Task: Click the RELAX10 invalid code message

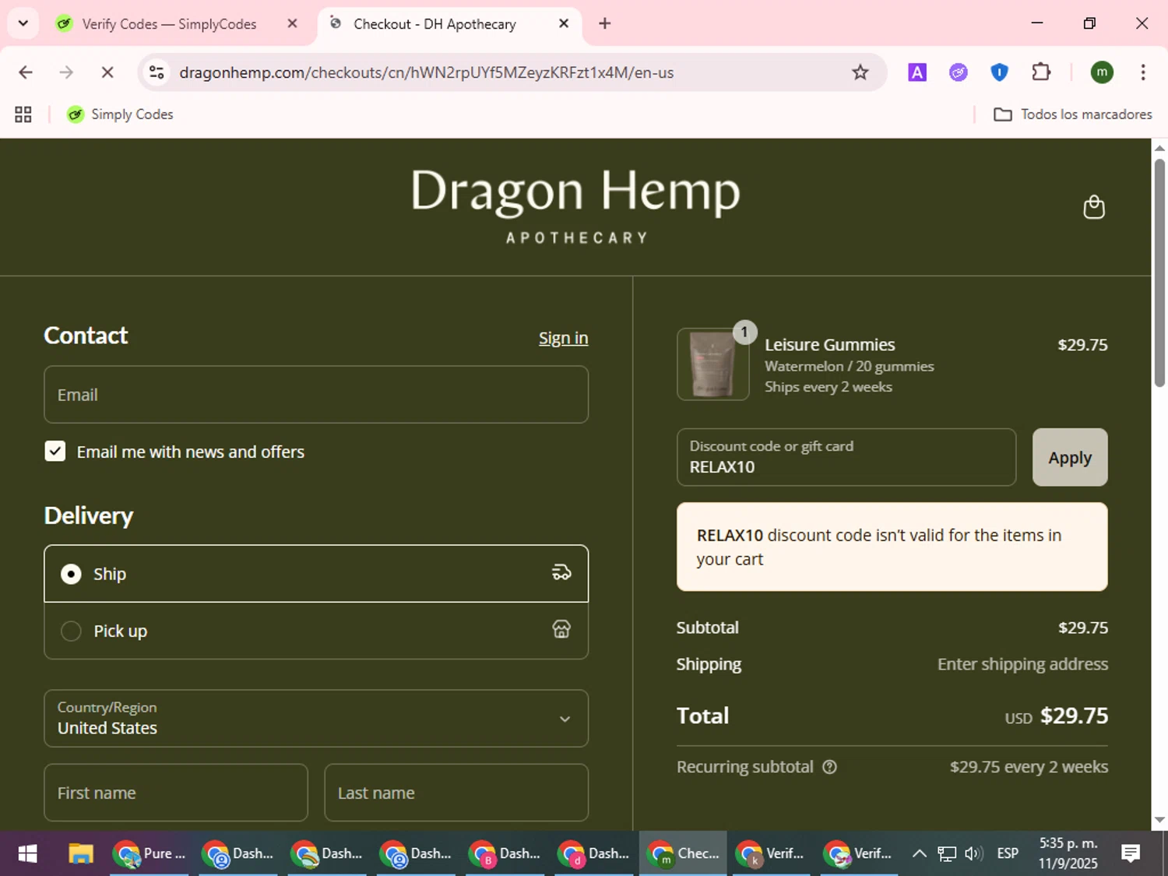Action: point(892,547)
